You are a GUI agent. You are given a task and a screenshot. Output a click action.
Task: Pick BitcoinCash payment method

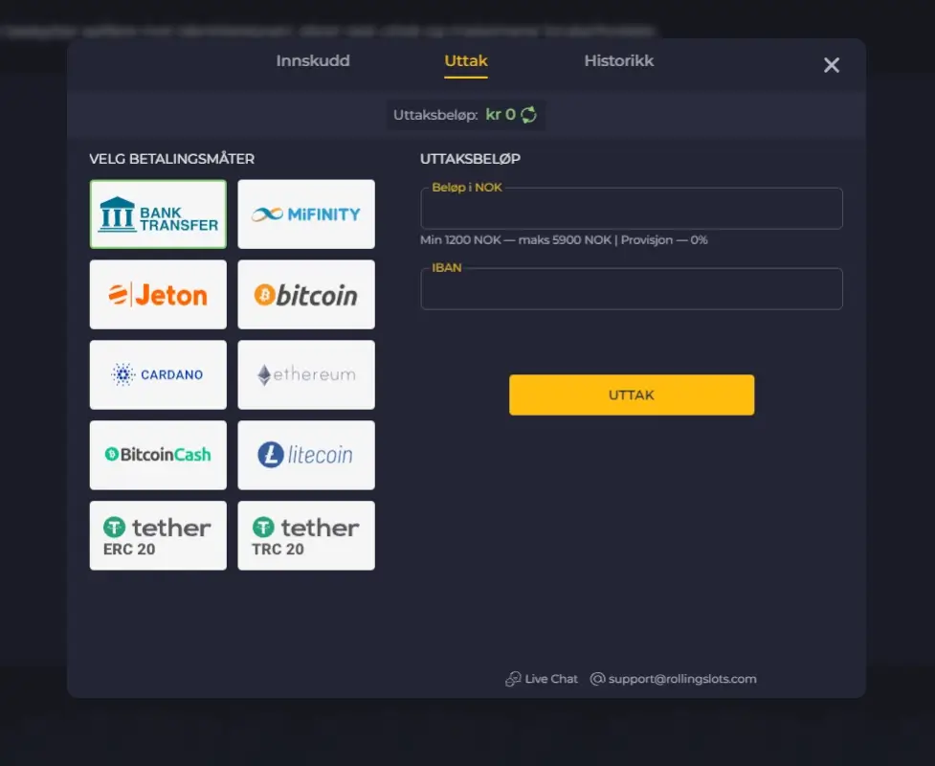pyautogui.click(x=158, y=455)
